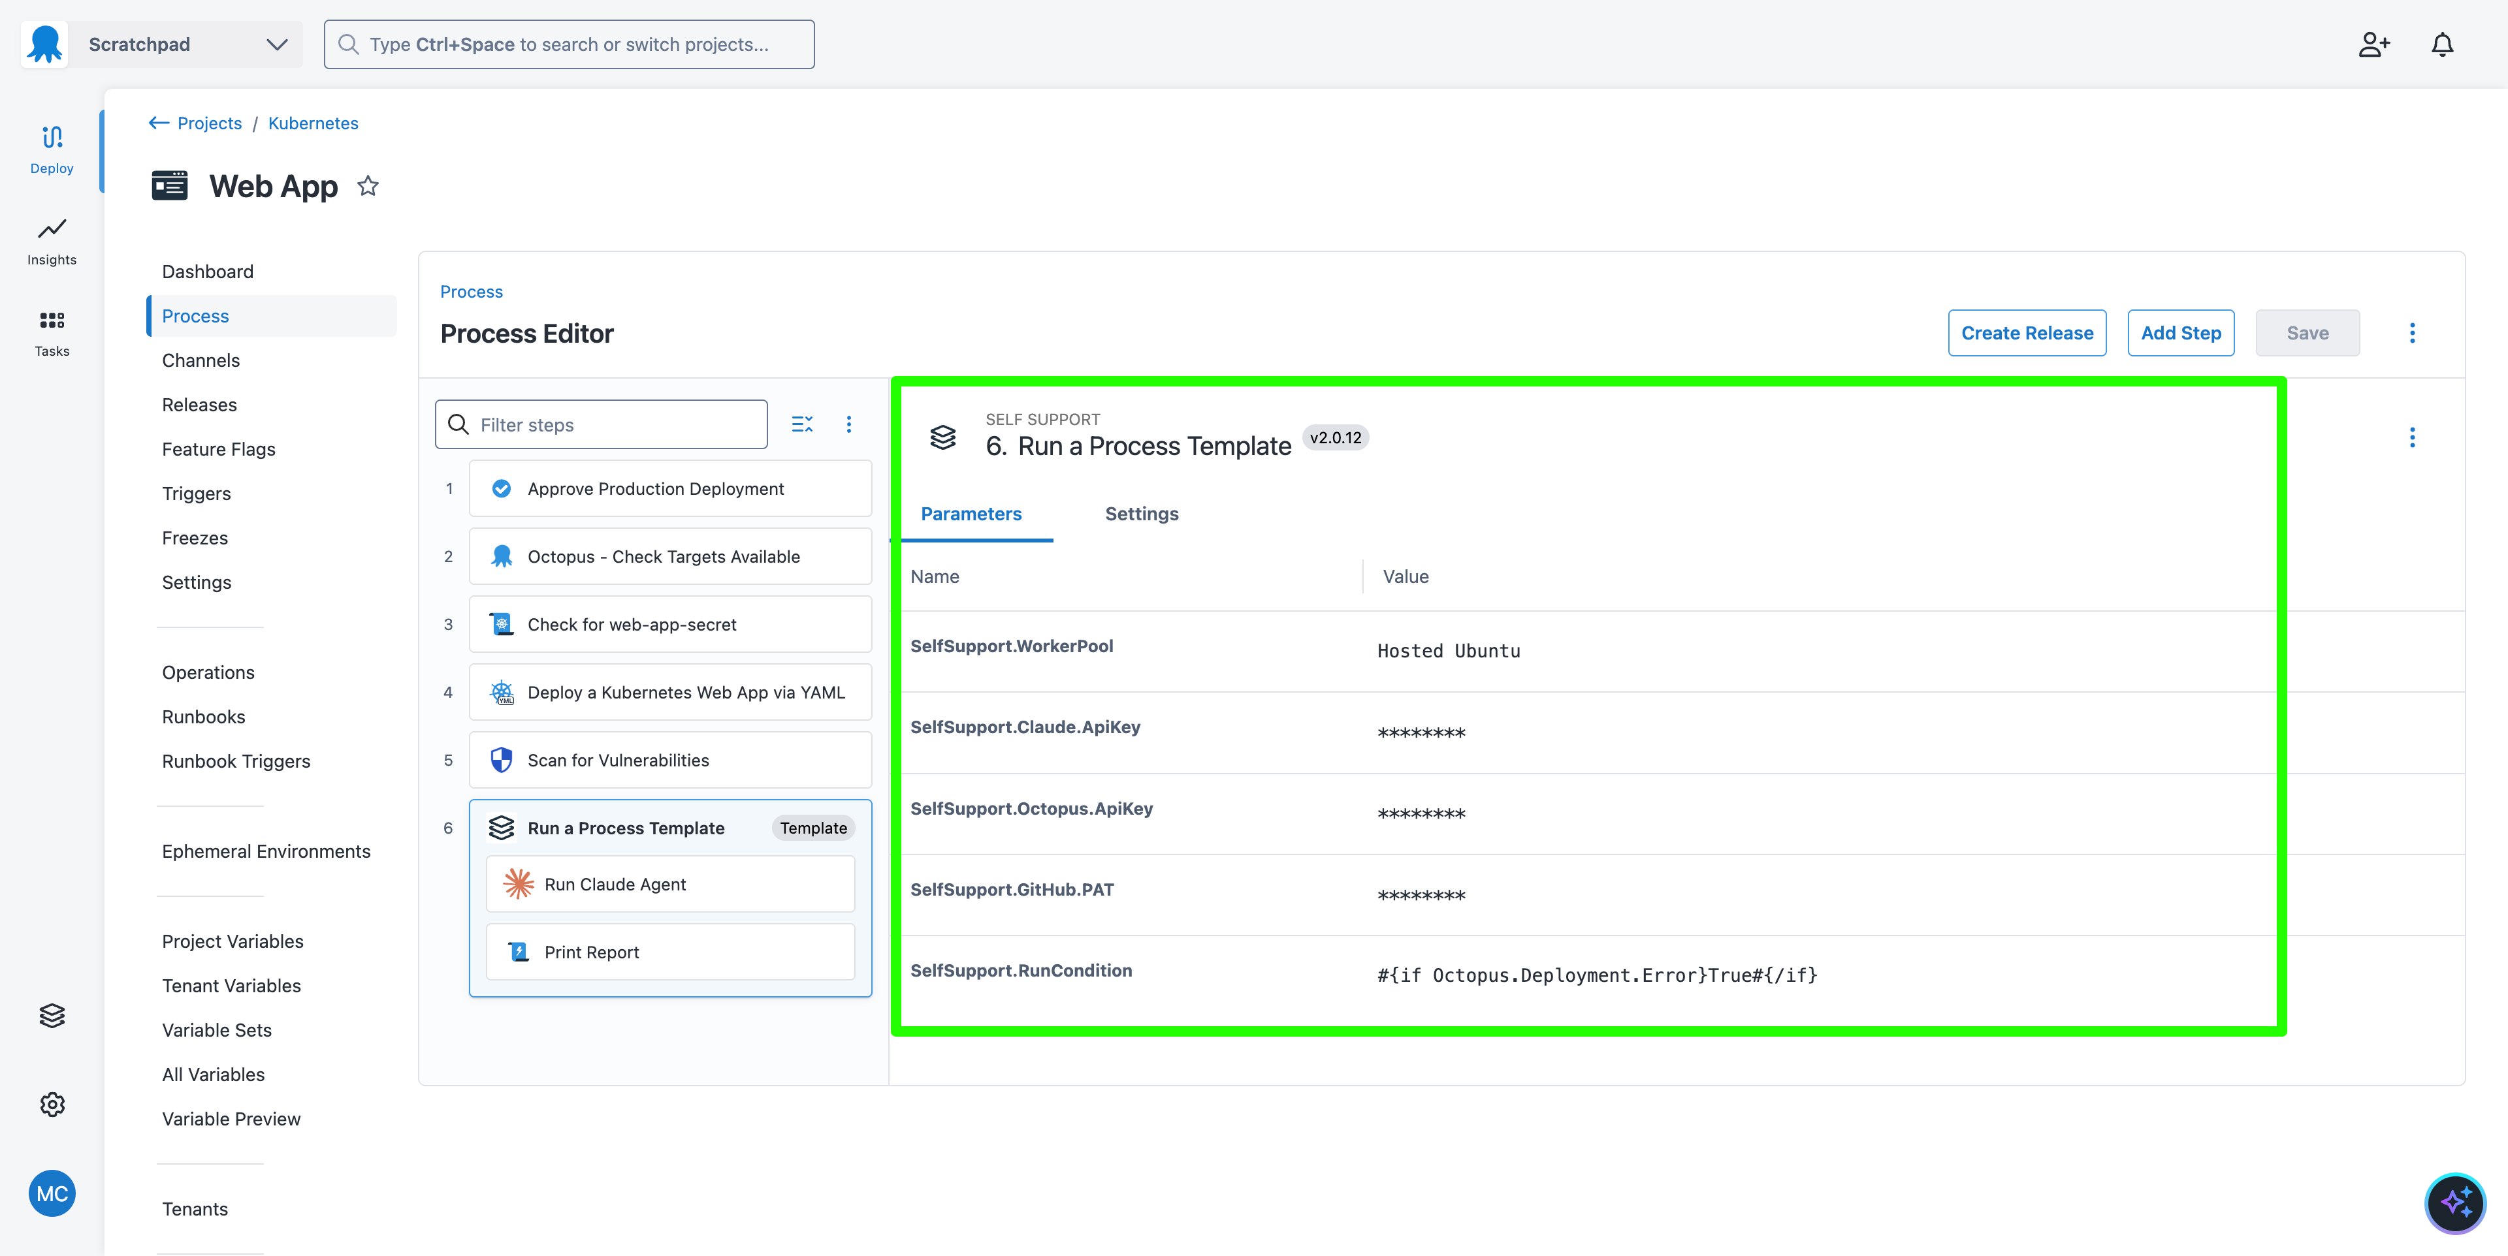
Task: Open Triggers in project menu
Action: click(x=197, y=494)
